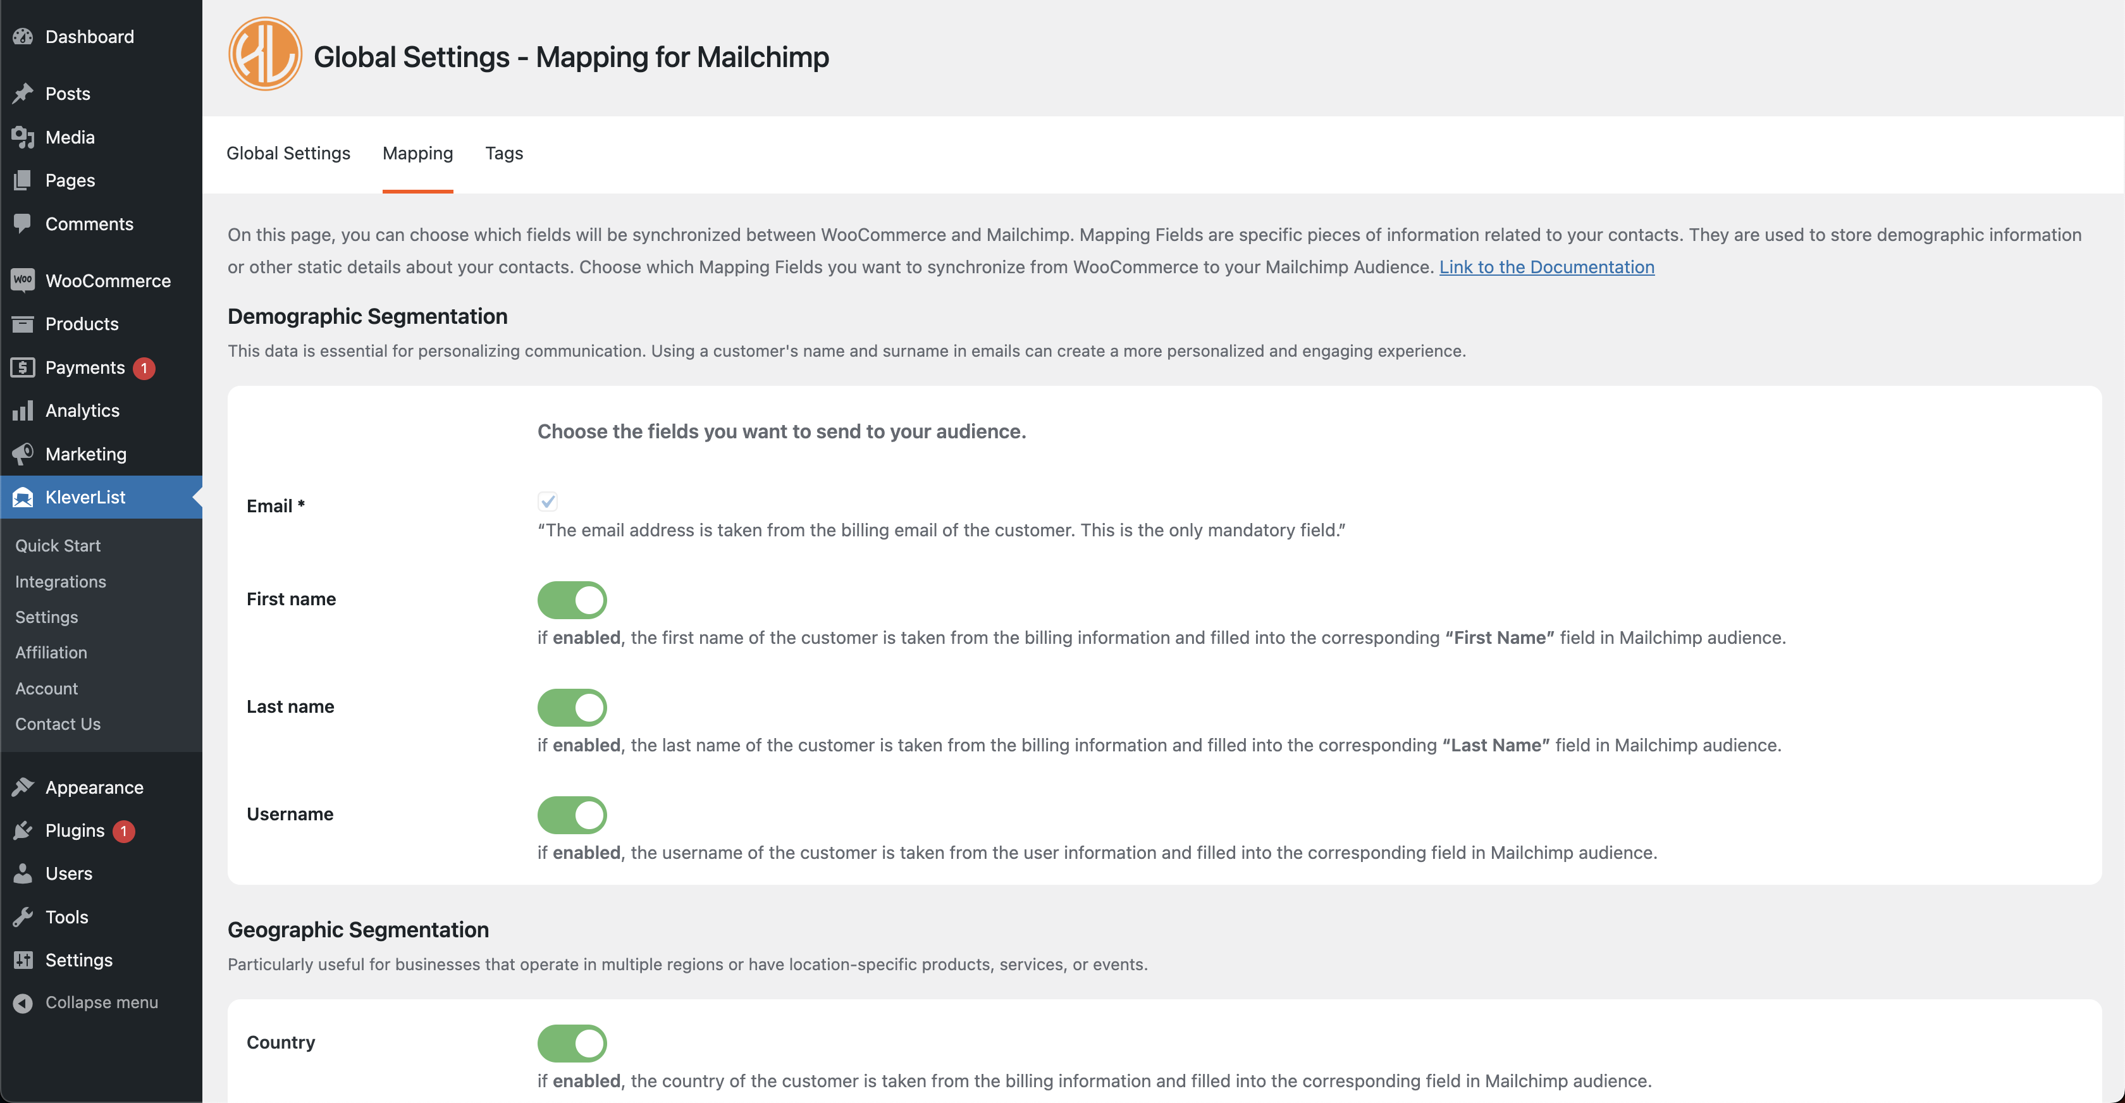
Task: Open the Payments menu
Action: [x=85, y=367]
